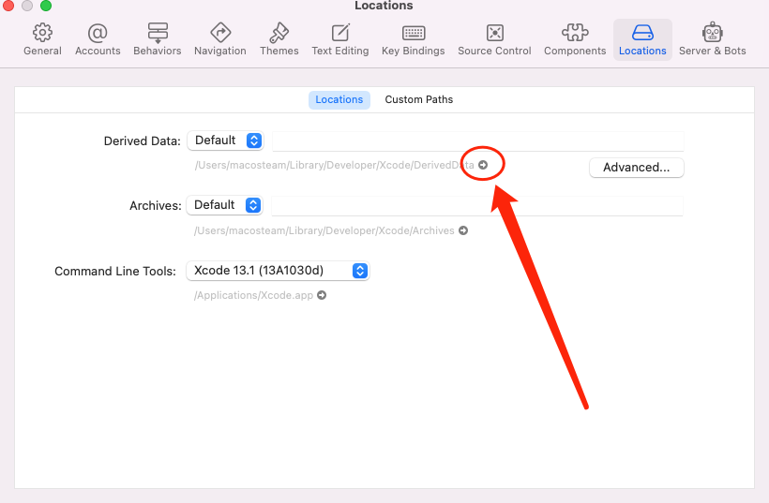The height and width of the screenshot is (503, 769).
Task: Click the Archives path field
Action: (x=477, y=206)
